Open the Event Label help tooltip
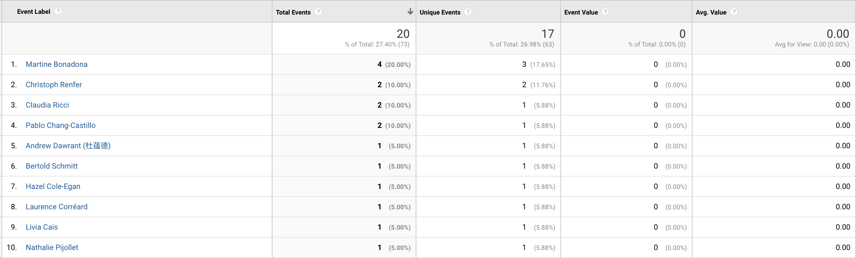 pos(58,11)
